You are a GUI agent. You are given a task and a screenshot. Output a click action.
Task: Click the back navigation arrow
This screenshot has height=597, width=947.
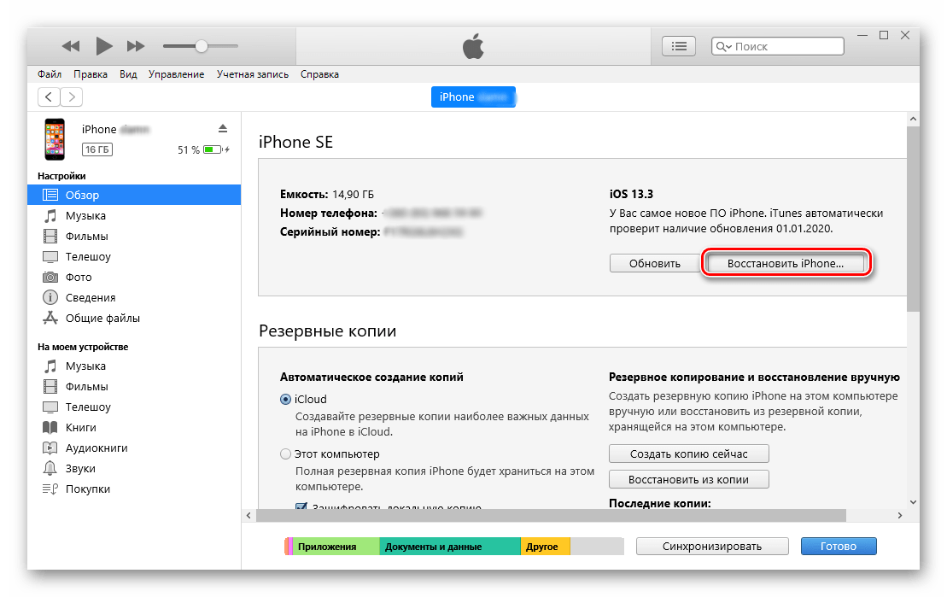point(50,97)
